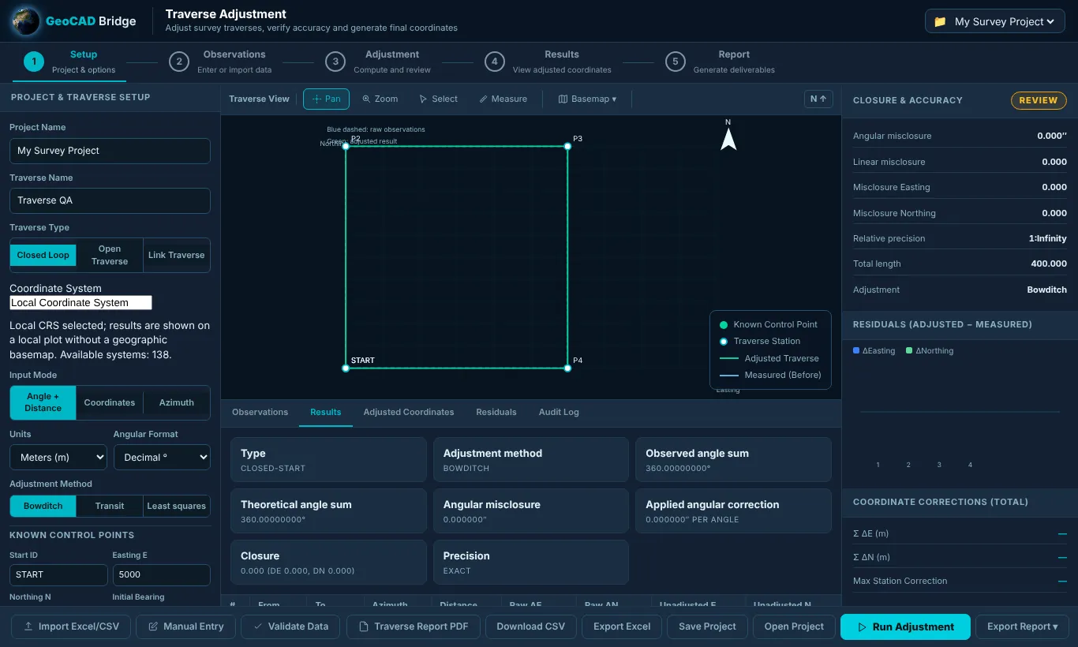Click the N orientation button
This screenshot has height=647, width=1078.
[x=818, y=99]
